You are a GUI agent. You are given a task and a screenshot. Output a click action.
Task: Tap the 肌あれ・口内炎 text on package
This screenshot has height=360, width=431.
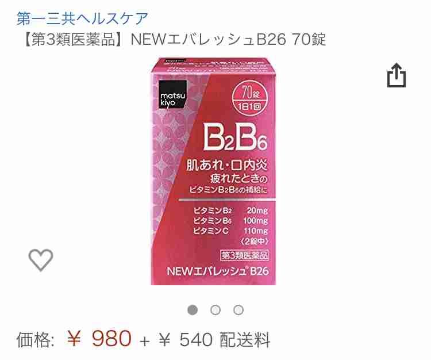pyautogui.click(x=227, y=164)
